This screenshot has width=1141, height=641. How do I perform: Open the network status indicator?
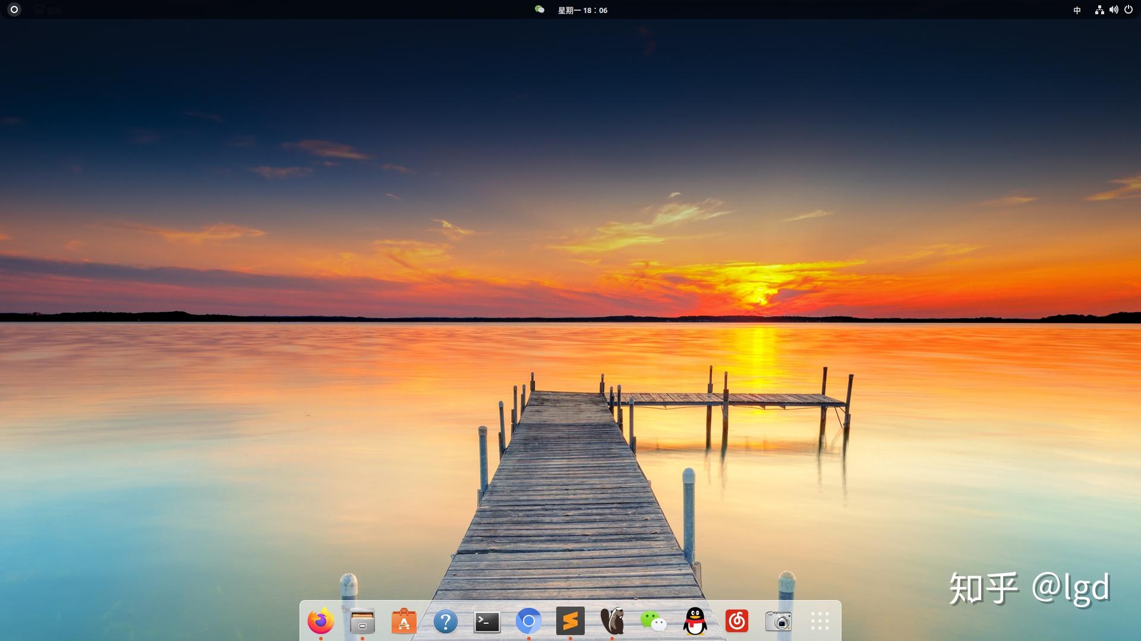pos(1099,10)
